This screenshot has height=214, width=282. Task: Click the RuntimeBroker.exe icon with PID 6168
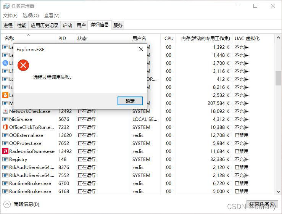click(5, 191)
